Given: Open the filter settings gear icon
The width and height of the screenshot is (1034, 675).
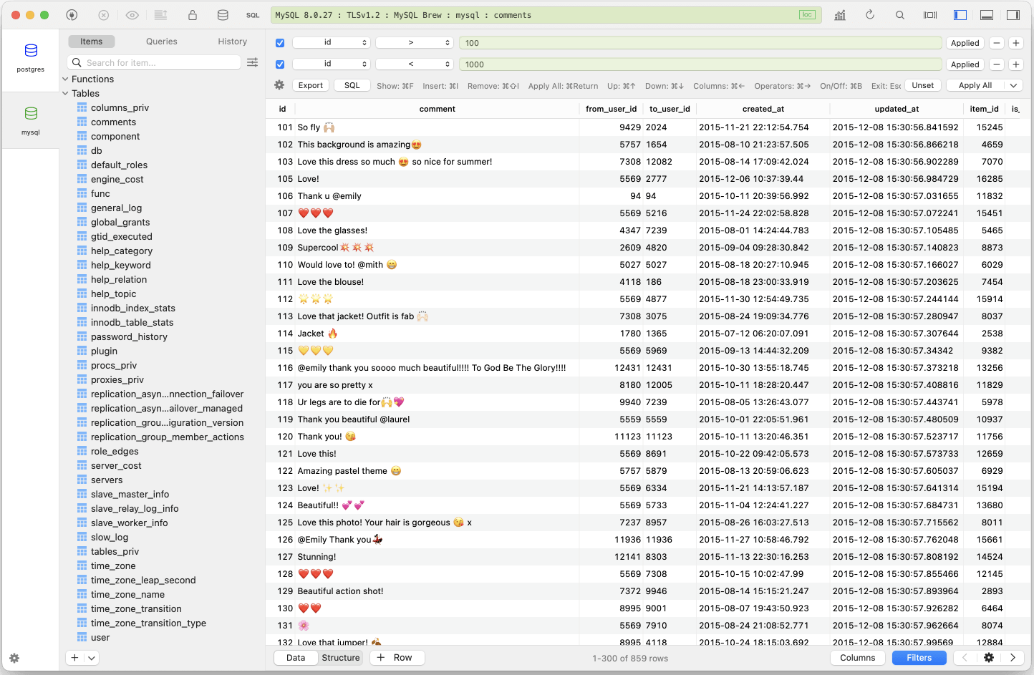Looking at the screenshot, I should click(x=279, y=85).
